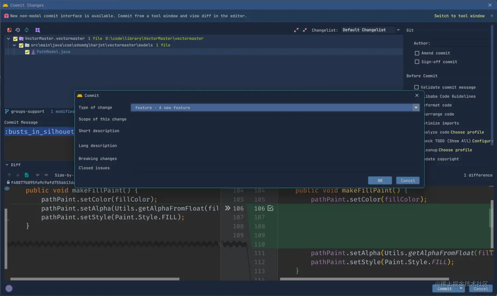Click Choose profile link for cleanup
Viewport: 497px width, 296px height.
click(455, 150)
